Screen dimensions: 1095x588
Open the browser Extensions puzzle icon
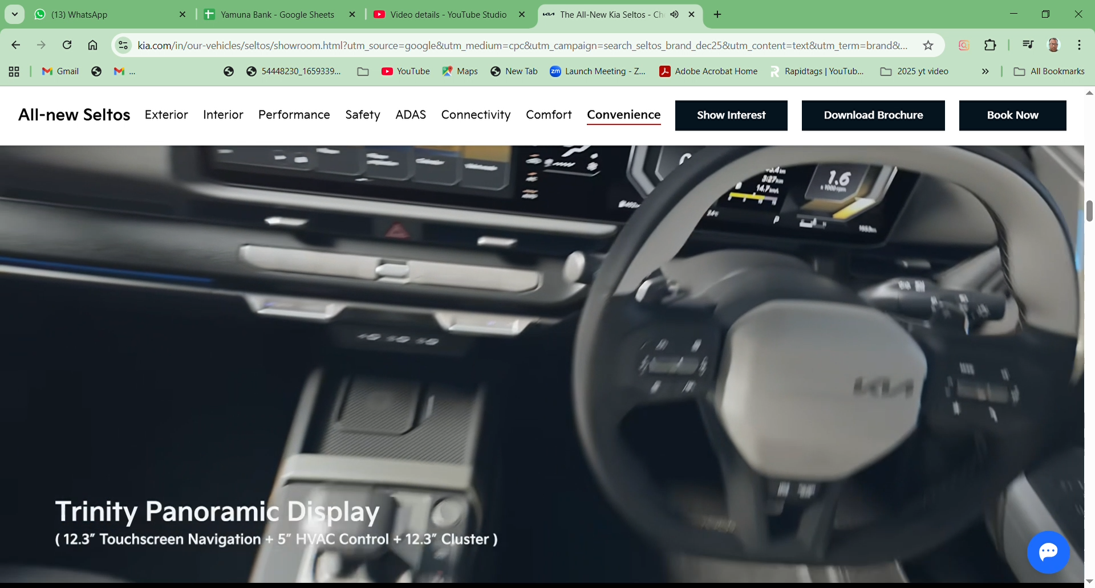[990, 46]
